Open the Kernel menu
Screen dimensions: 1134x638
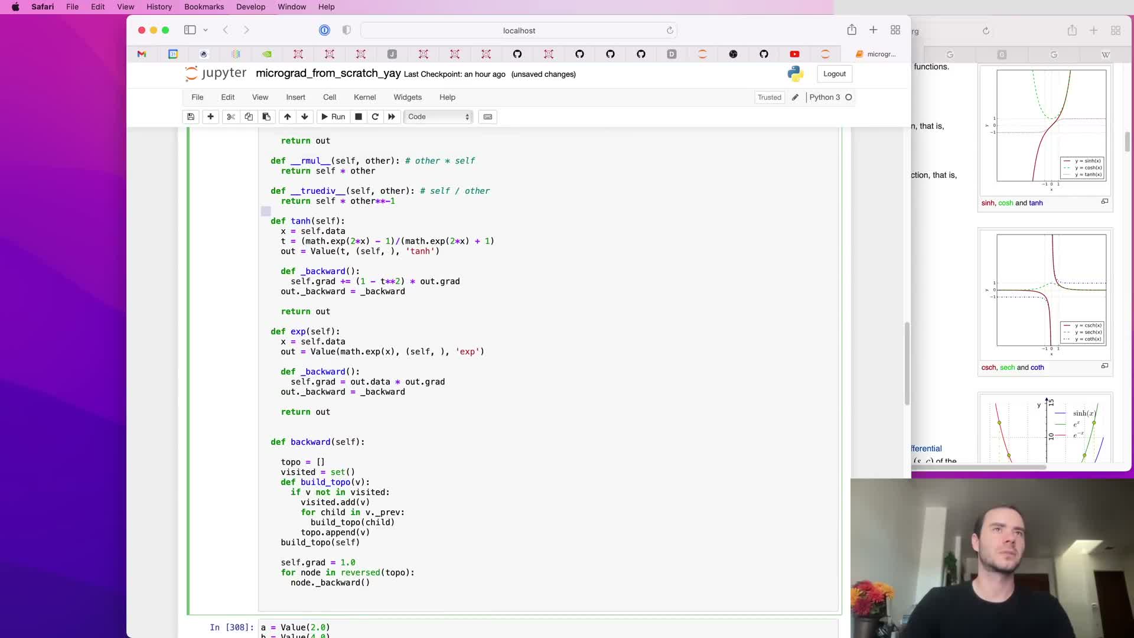pos(364,97)
